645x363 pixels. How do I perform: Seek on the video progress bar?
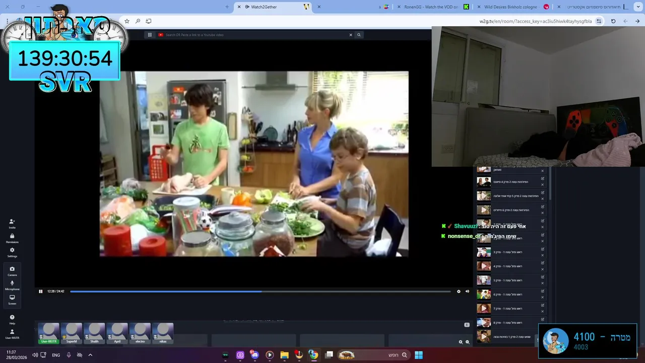[x=260, y=291]
